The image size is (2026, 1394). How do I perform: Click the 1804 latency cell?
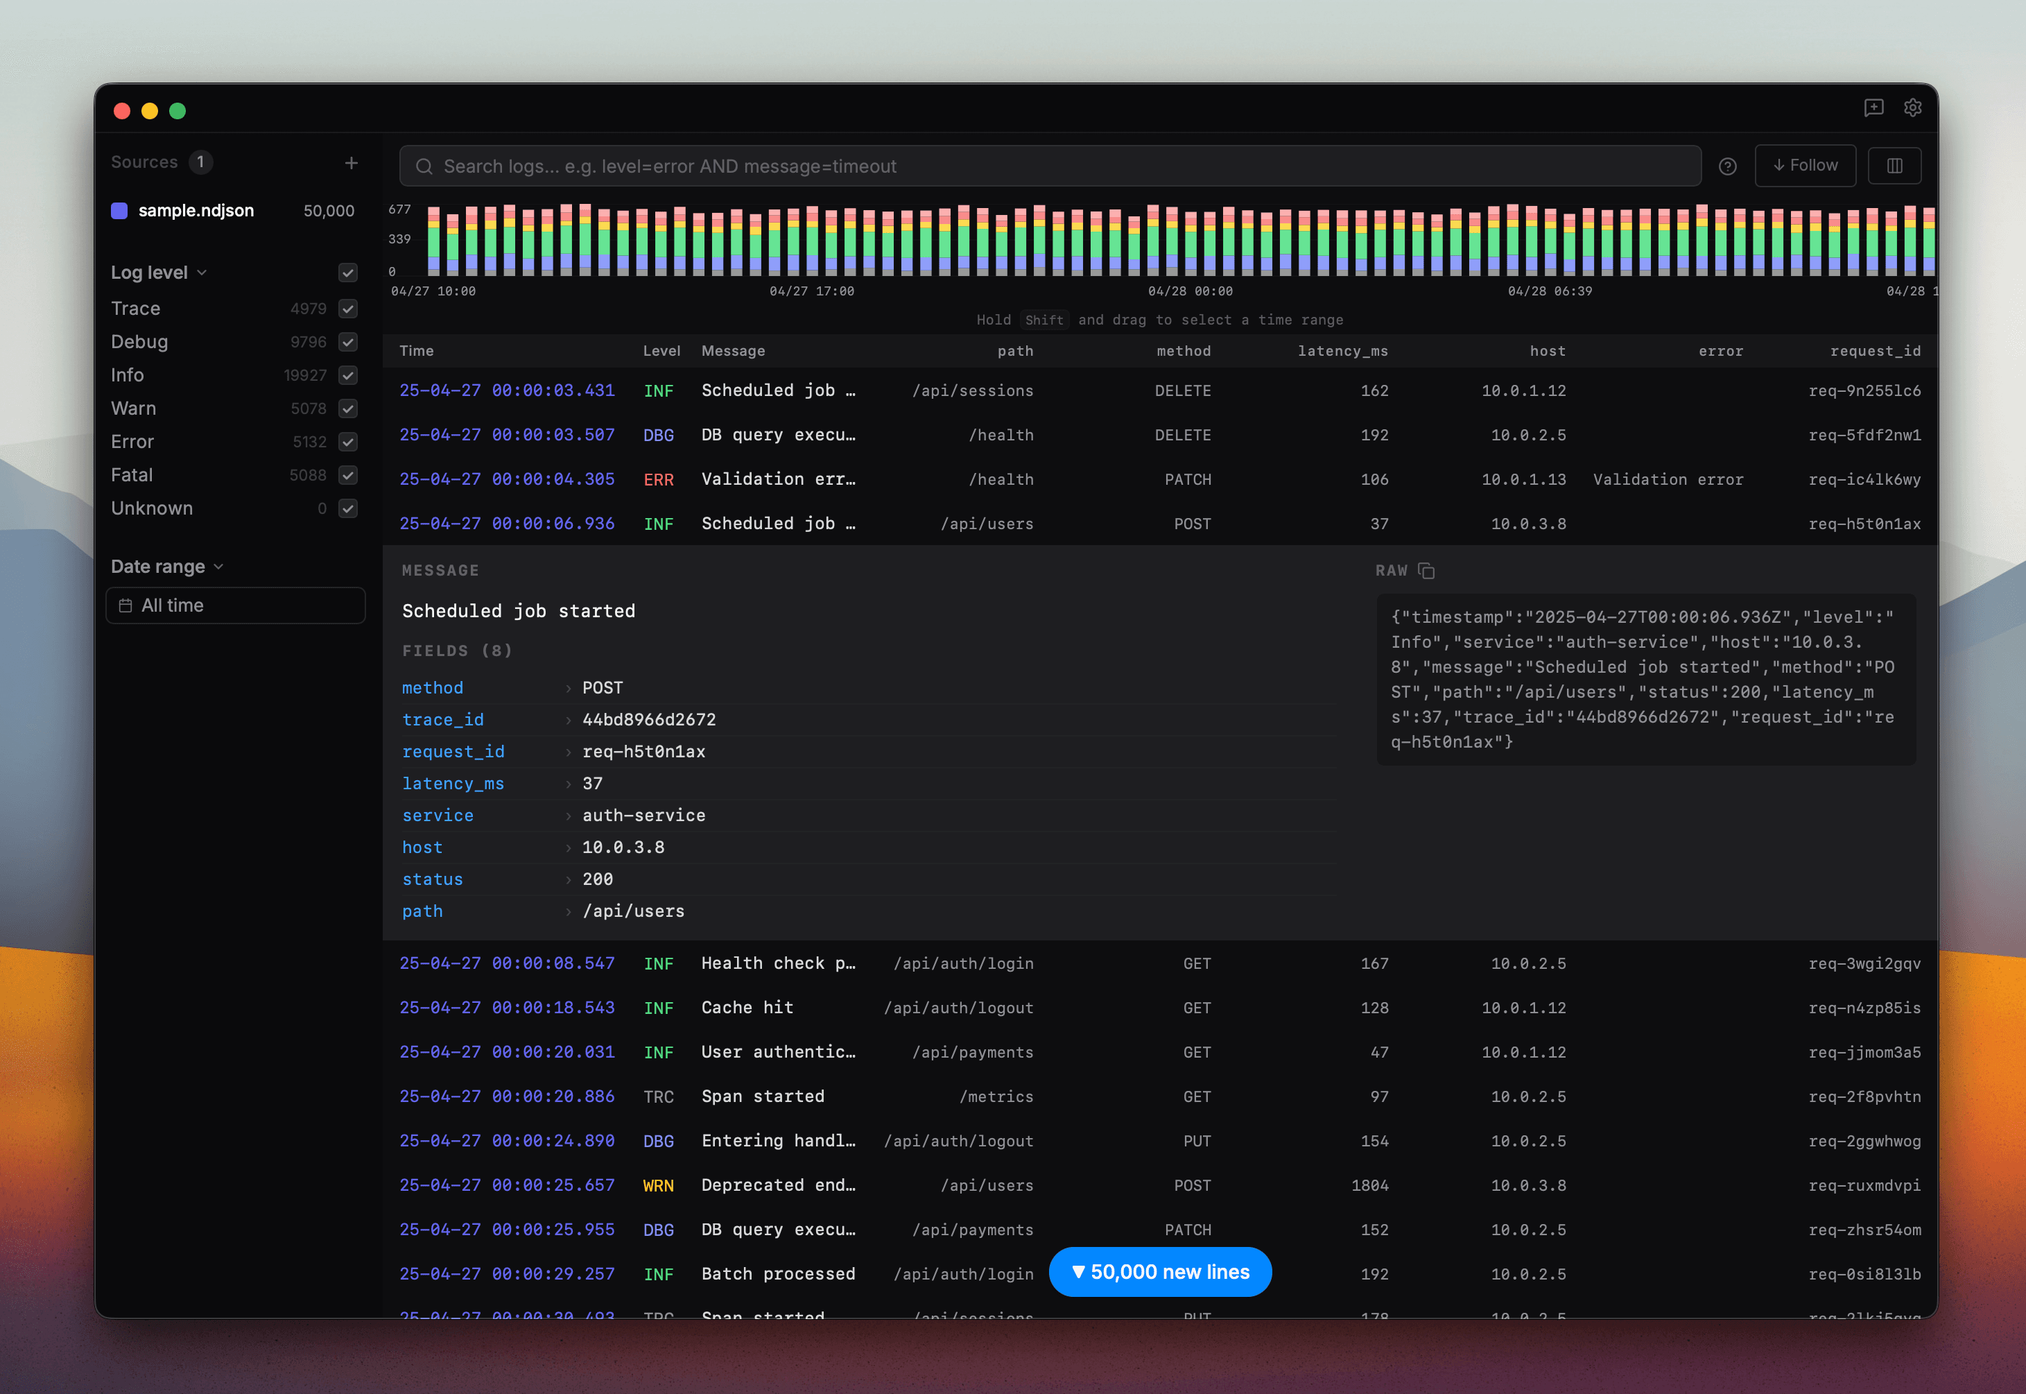tap(1369, 1185)
